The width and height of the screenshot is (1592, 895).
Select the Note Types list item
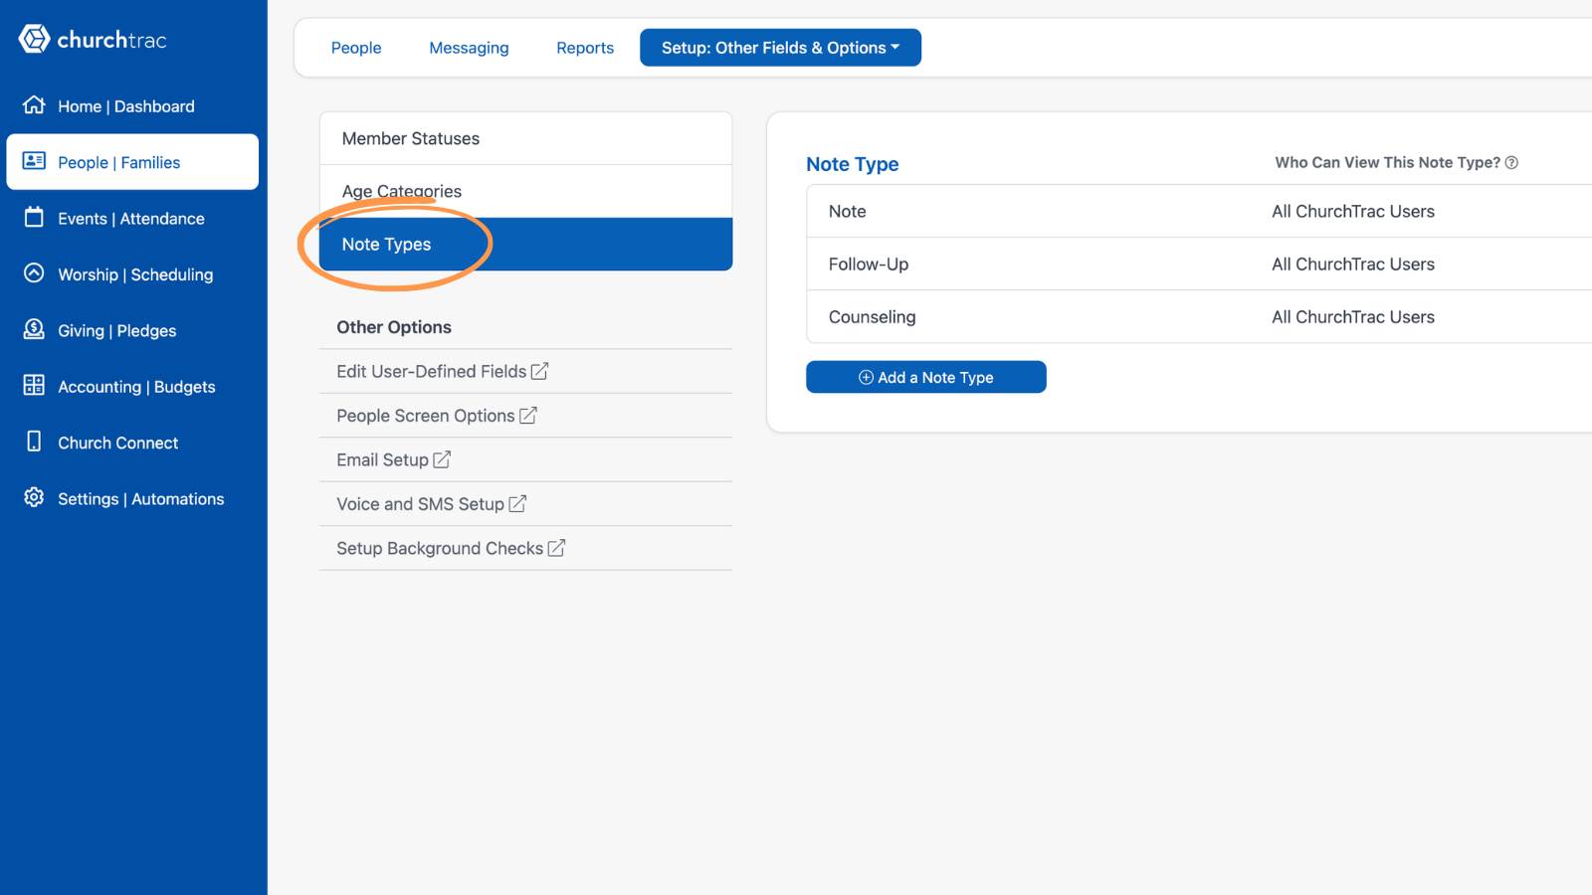point(525,245)
